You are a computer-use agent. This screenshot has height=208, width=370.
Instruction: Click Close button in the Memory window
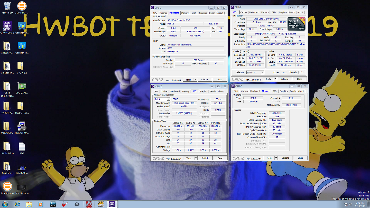pyautogui.click(x=300, y=158)
